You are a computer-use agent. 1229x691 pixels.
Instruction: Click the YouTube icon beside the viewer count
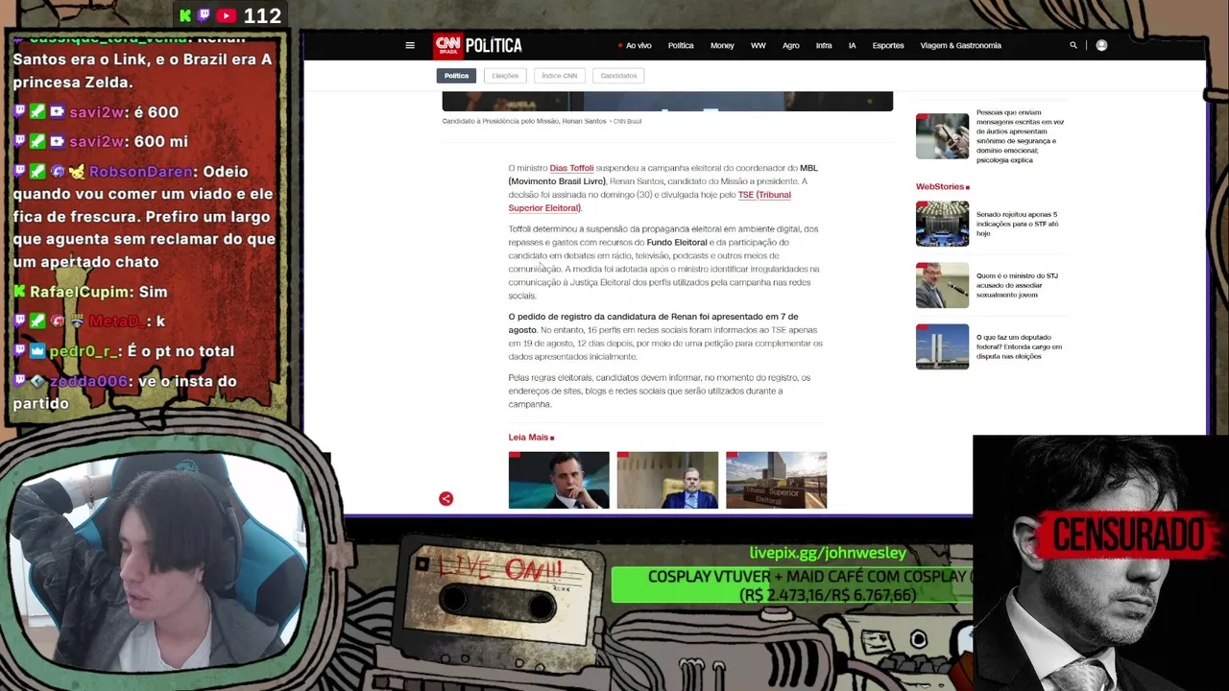(x=227, y=15)
